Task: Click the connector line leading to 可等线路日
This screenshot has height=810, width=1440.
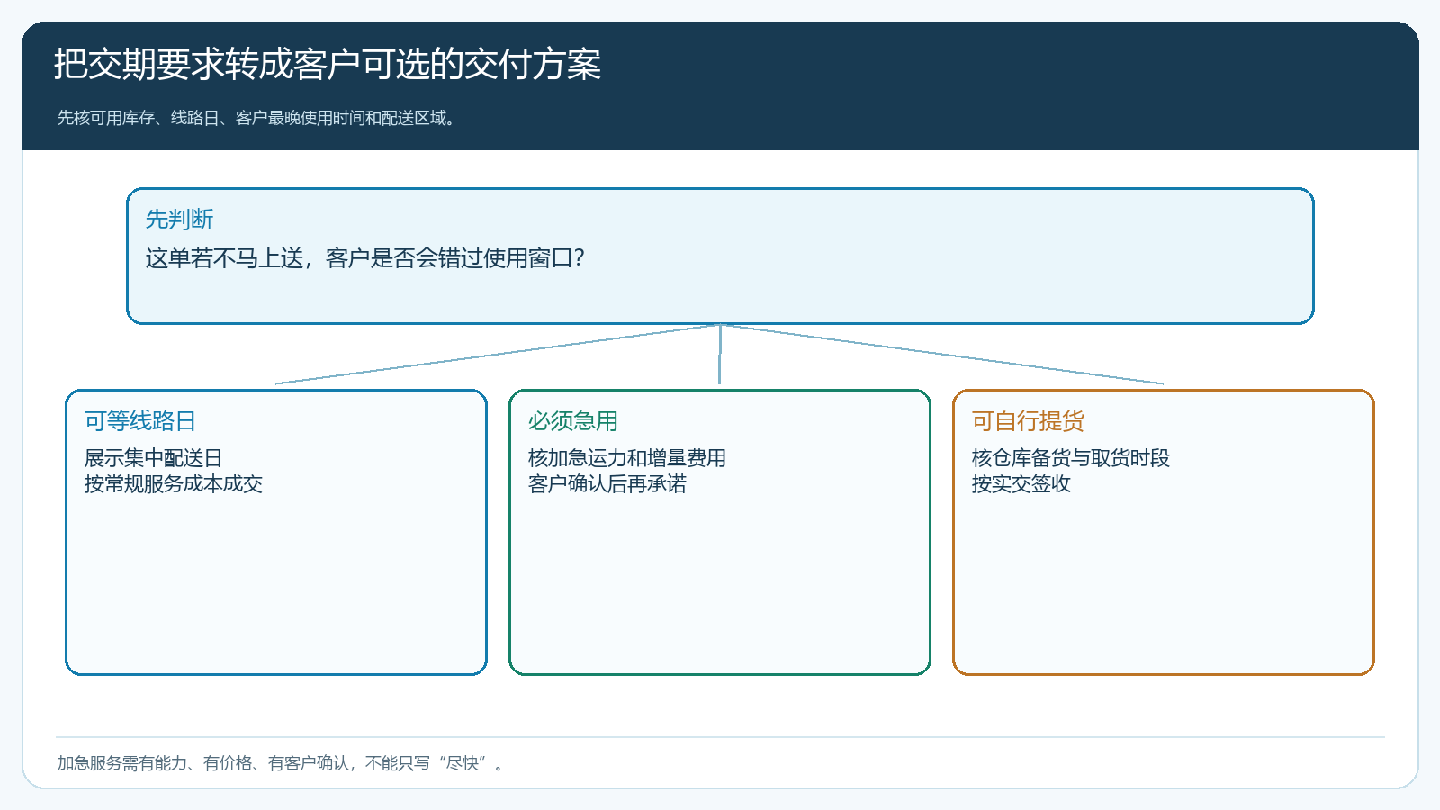Action: (498, 355)
